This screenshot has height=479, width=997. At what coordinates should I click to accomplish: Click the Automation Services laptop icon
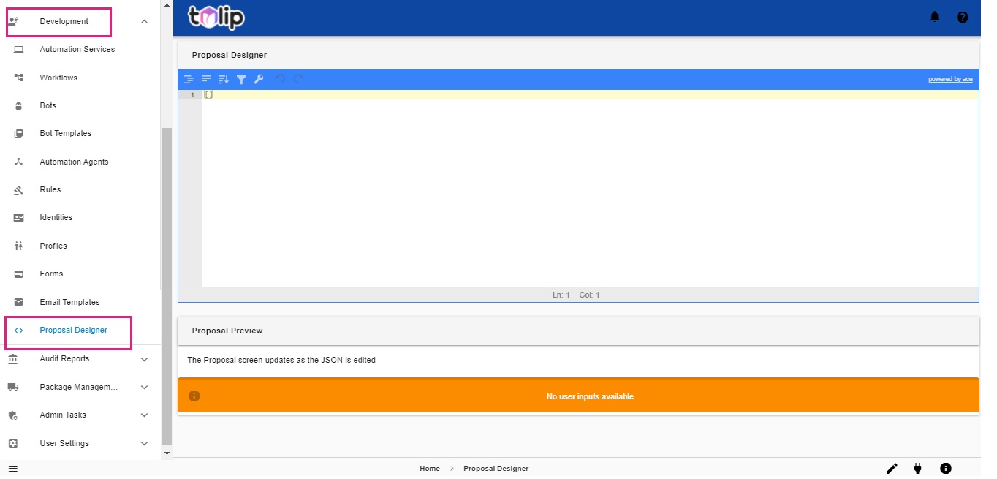point(19,50)
